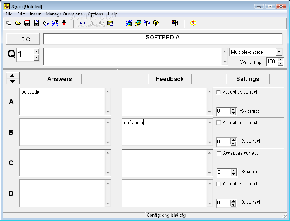
Task: Click scroll down arrow in question box
Action: point(225,62)
